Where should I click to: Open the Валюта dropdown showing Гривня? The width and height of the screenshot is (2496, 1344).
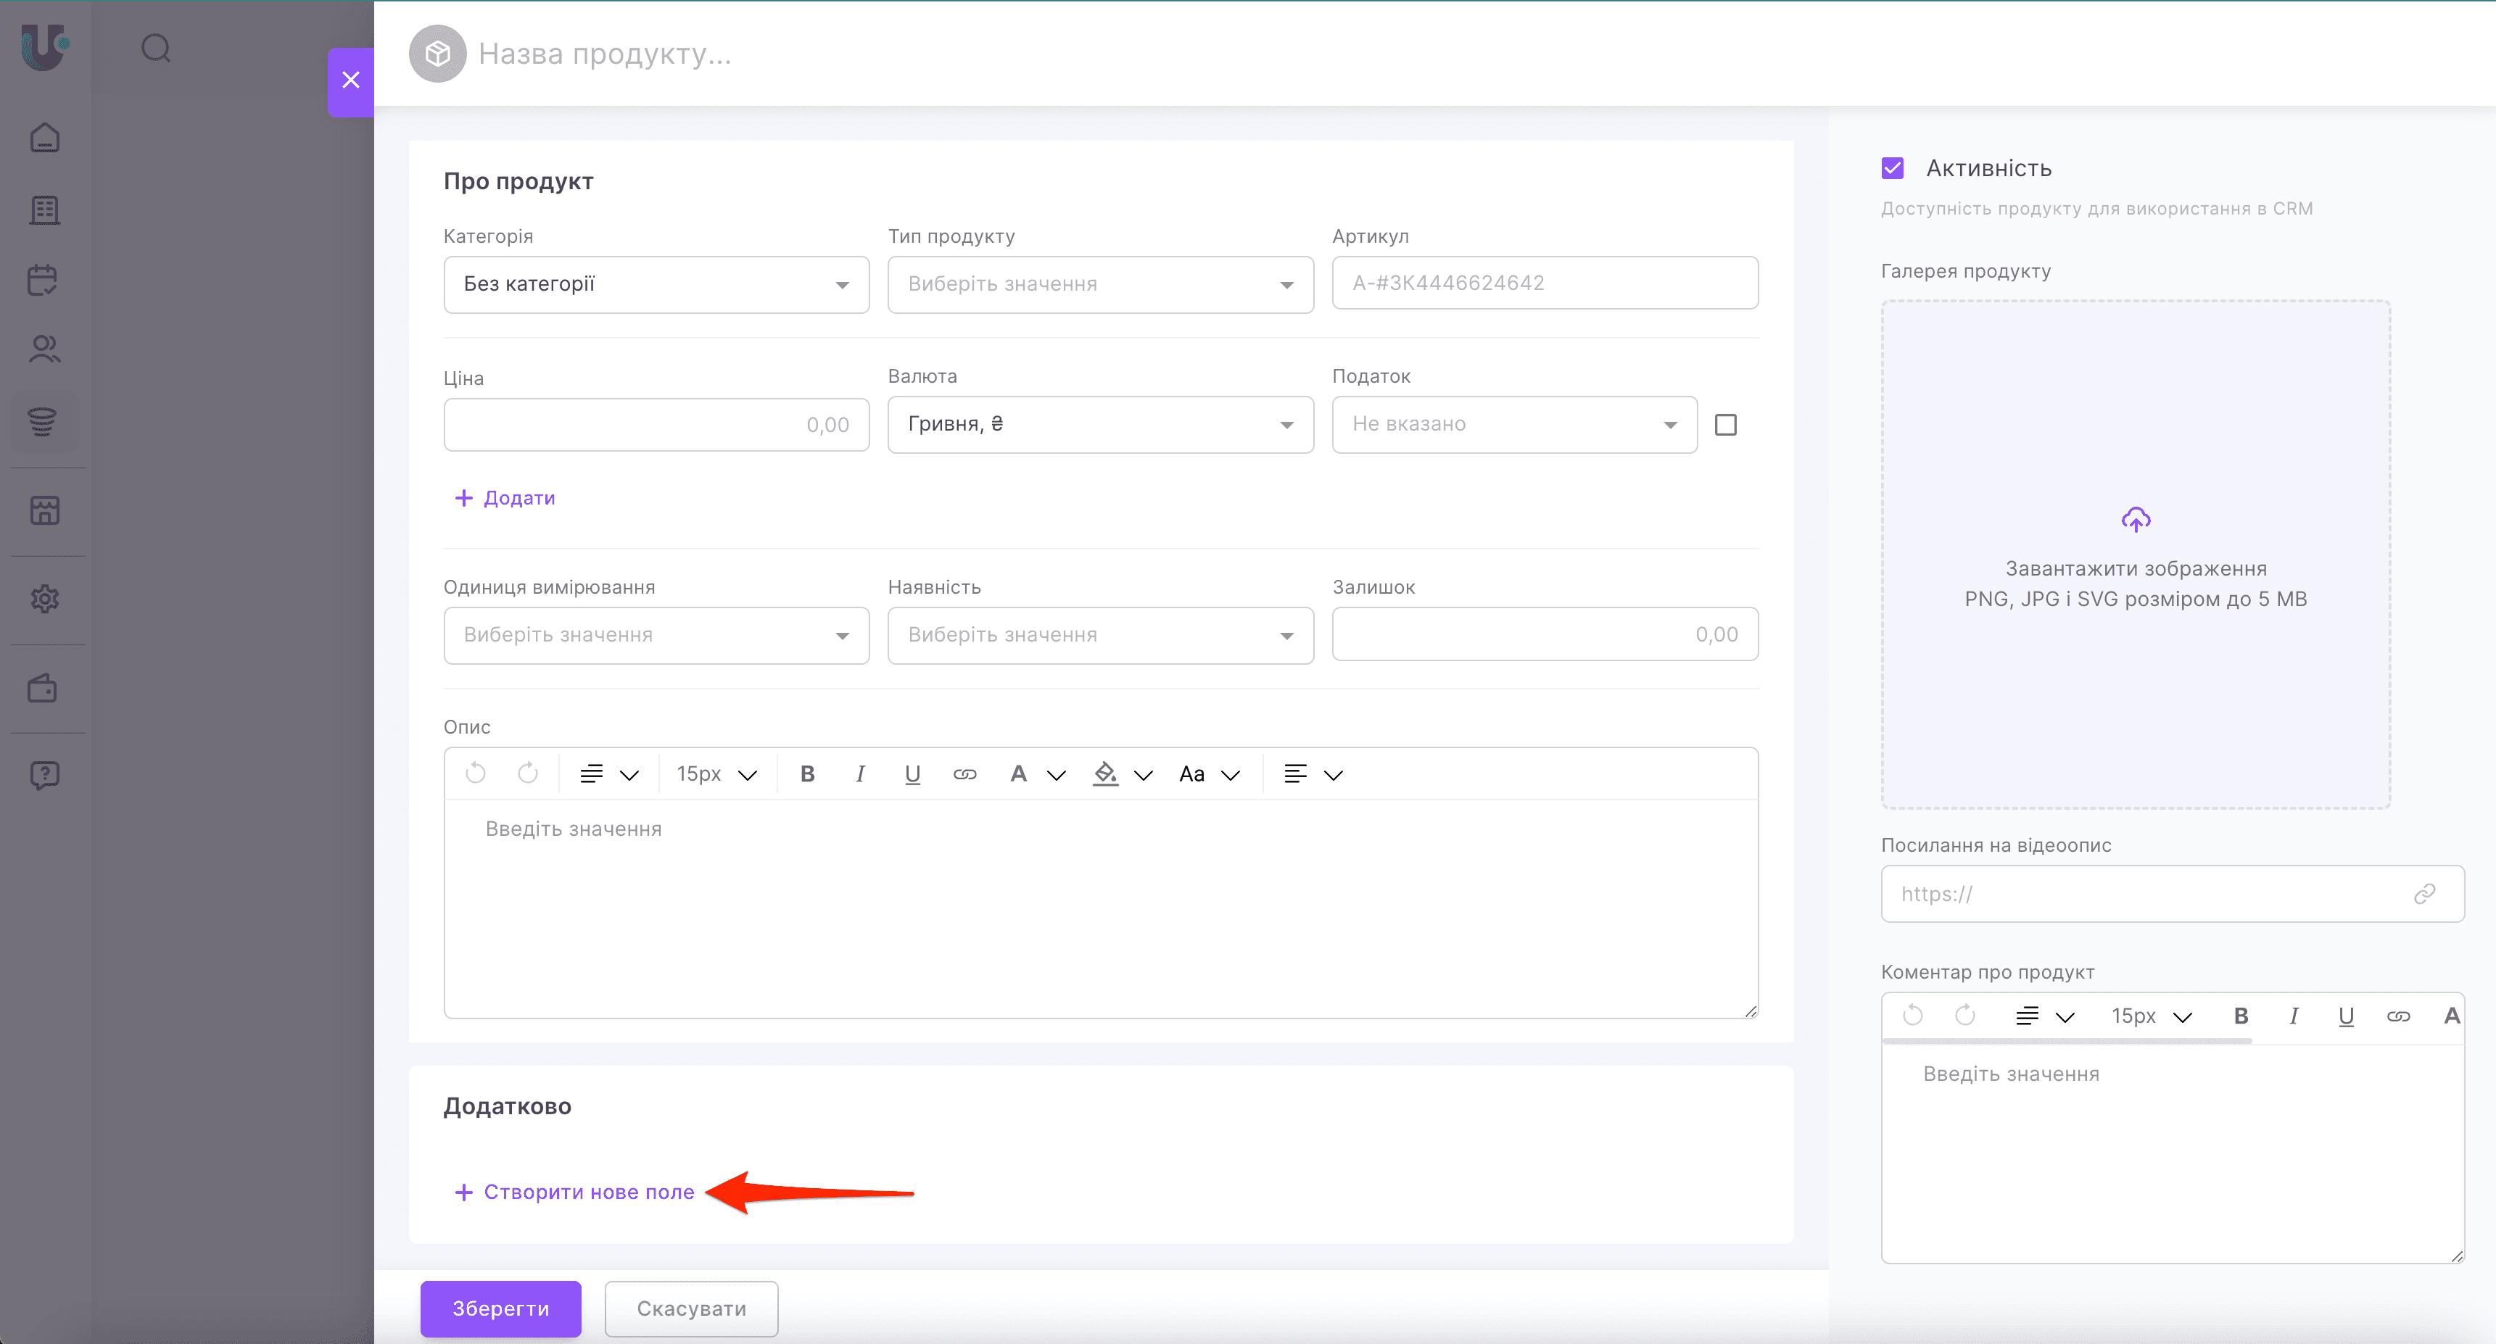pyautogui.click(x=1100, y=424)
